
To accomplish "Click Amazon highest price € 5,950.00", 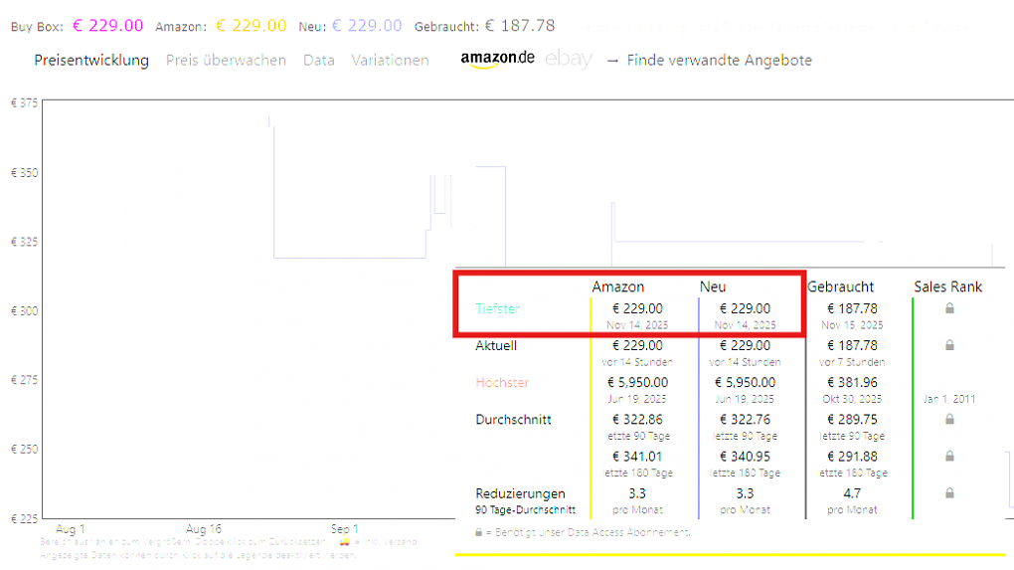I will 637,382.
